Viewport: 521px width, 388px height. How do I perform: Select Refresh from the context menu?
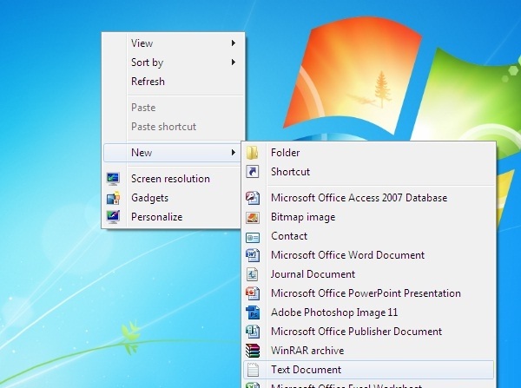tap(148, 82)
